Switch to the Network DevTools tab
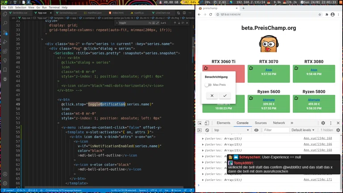The image size is (343, 193). (279, 123)
